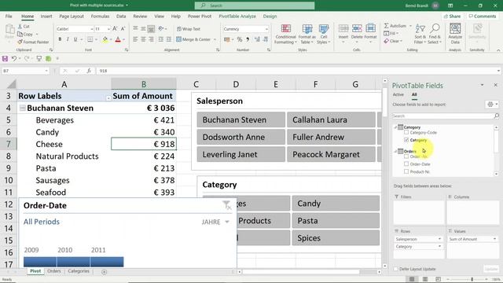503x283 pixels.
Task: Add a new sheet
Action: click(104, 272)
